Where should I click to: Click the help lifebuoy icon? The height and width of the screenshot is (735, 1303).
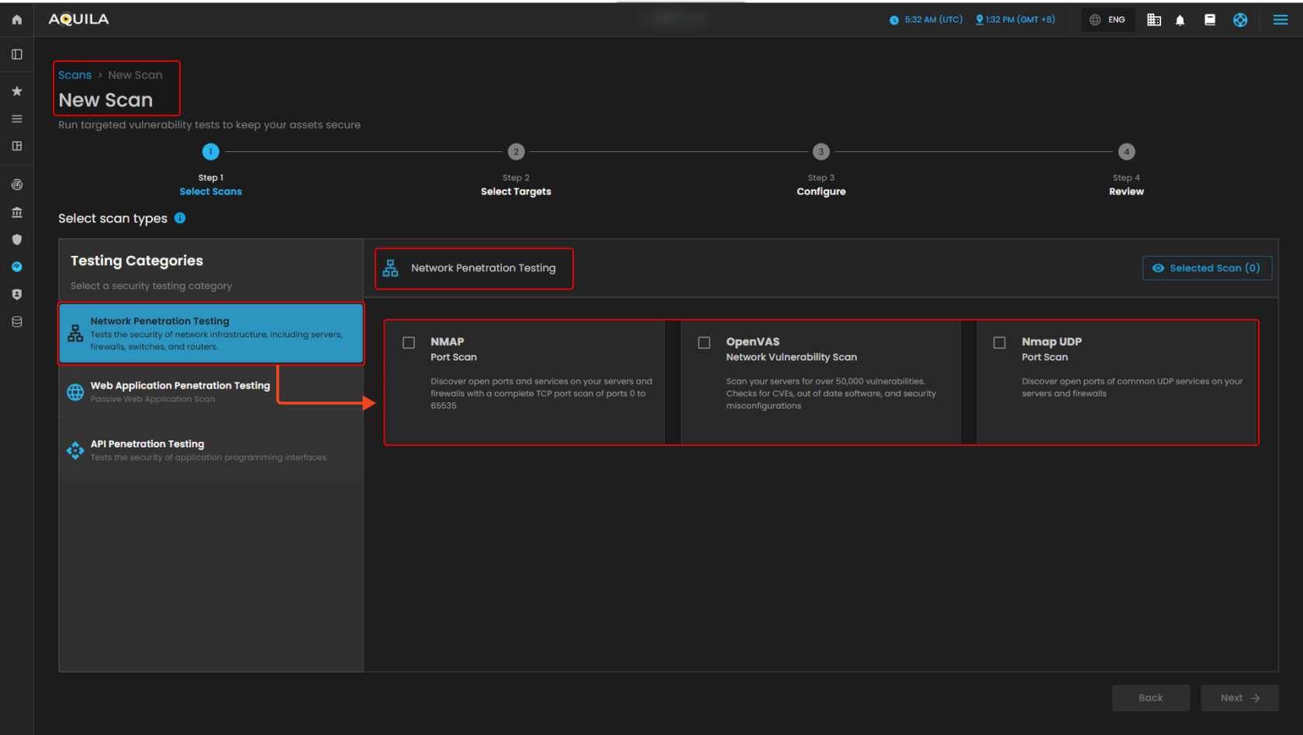[x=1240, y=20]
